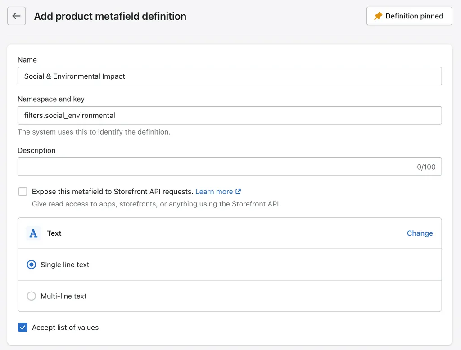
Task: Select the Single line text radio option
Action: 32,265
